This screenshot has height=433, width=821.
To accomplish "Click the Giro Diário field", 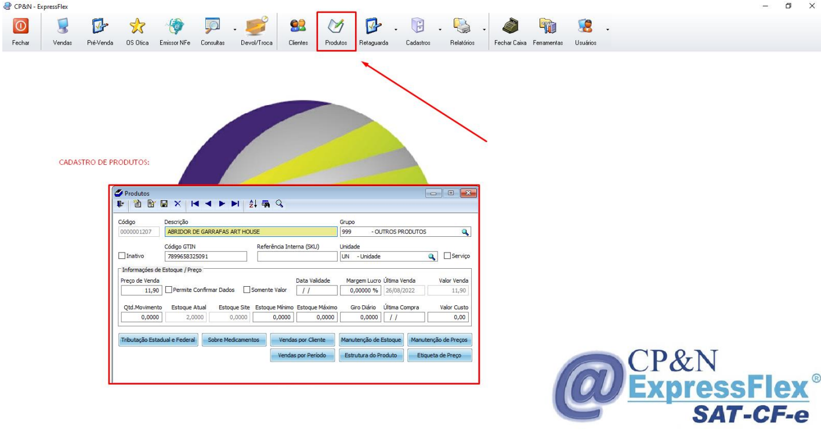I will [x=360, y=317].
